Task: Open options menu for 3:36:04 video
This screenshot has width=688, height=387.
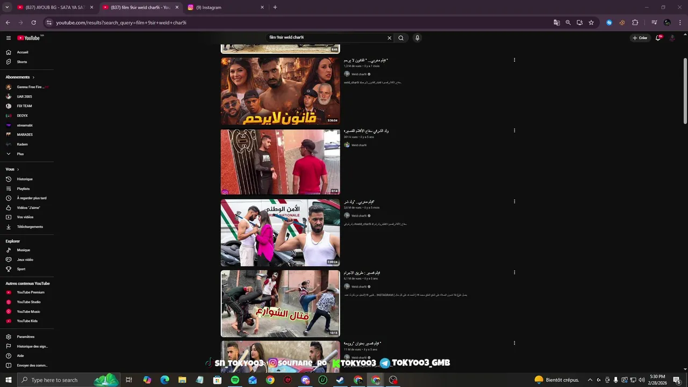Action: [x=514, y=60]
